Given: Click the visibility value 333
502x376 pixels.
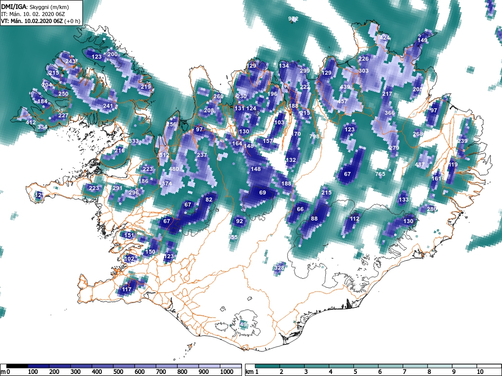Looking at the screenshot, I should (x=134, y=141).
